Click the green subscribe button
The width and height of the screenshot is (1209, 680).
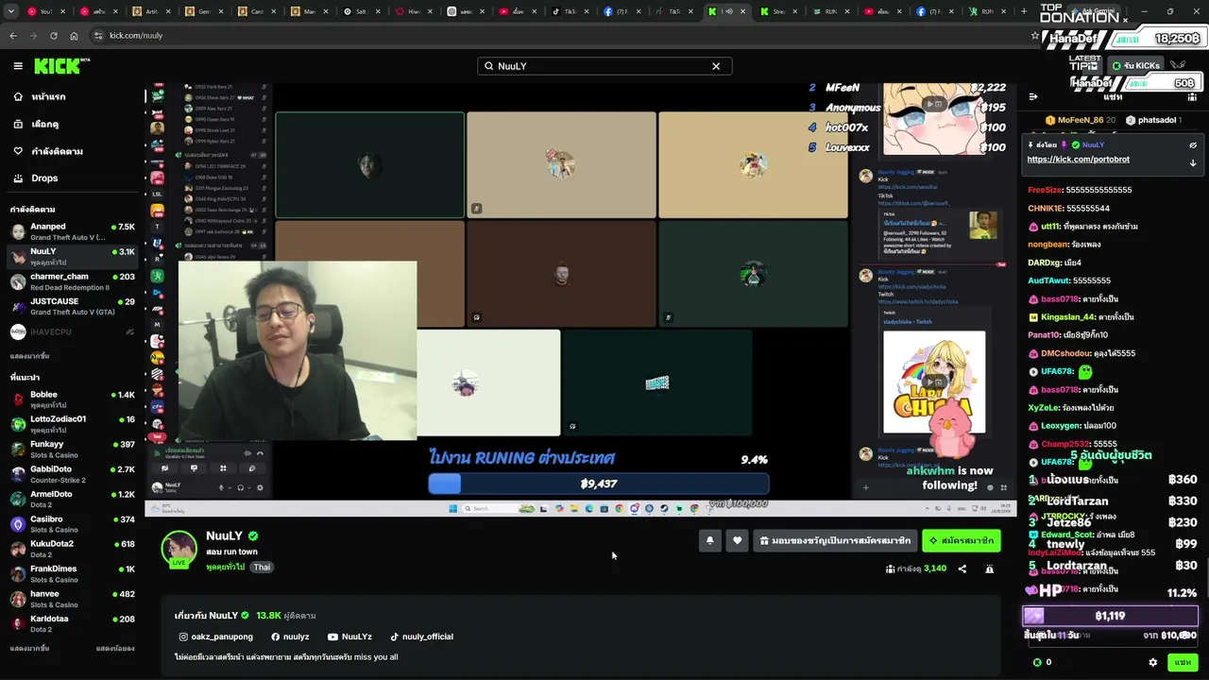(961, 540)
